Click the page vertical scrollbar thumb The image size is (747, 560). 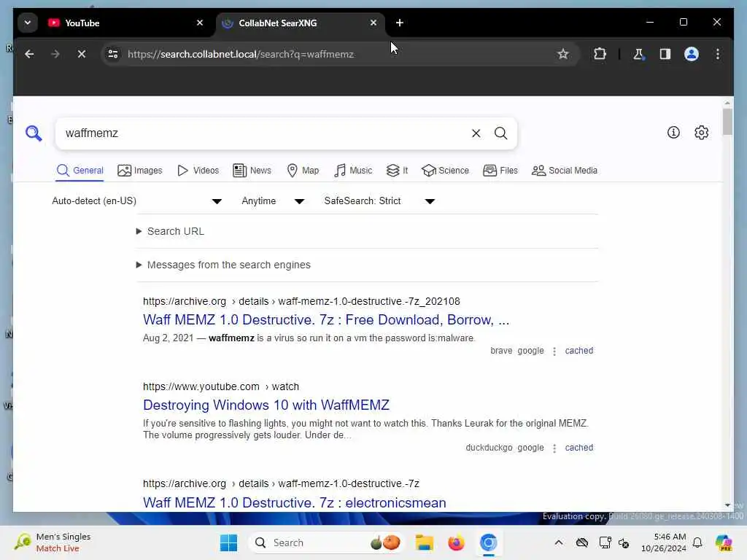pos(727,122)
